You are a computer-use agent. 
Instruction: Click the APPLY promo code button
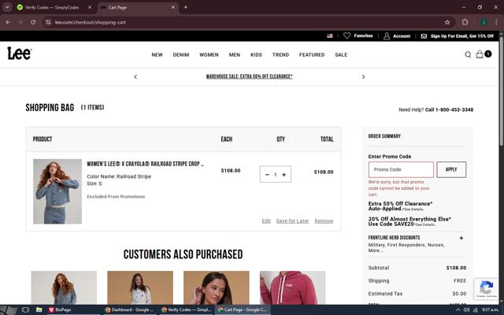(451, 169)
